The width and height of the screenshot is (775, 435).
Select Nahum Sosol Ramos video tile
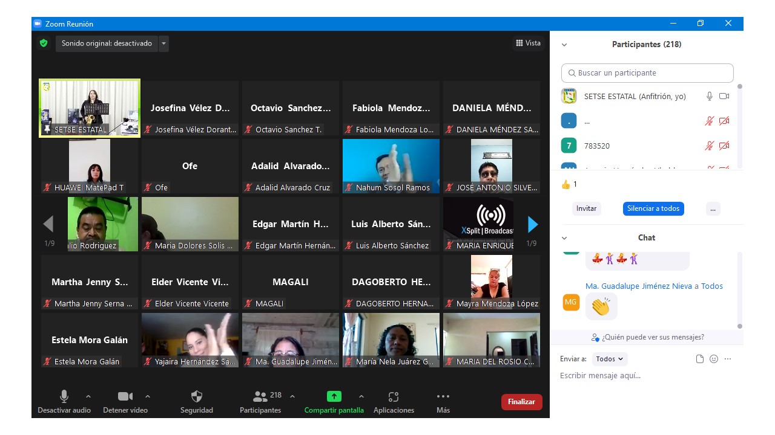pyautogui.click(x=391, y=166)
